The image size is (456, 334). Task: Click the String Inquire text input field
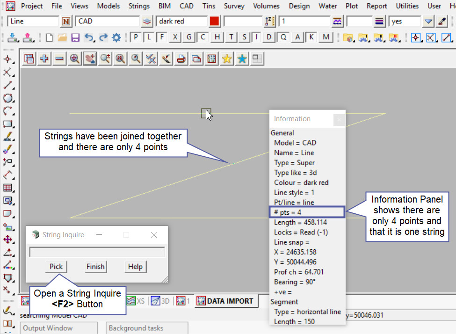tap(97, 252)
